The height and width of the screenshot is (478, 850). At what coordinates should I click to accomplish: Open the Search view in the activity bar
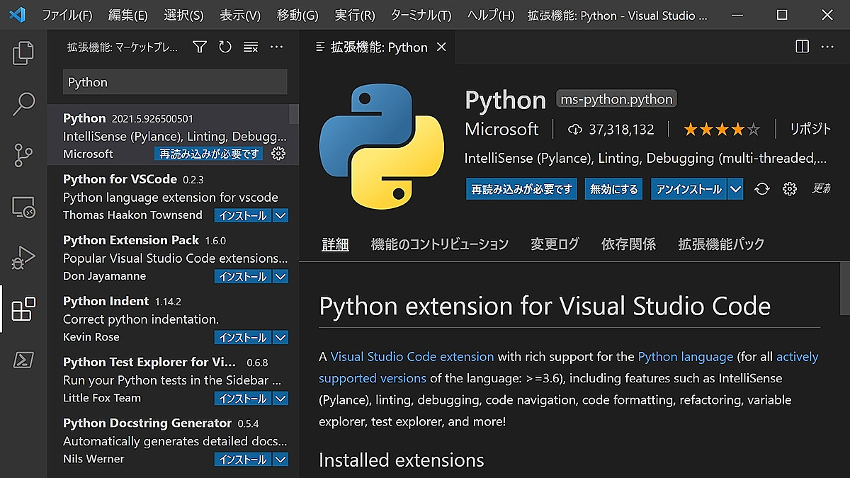click(23, 104)
